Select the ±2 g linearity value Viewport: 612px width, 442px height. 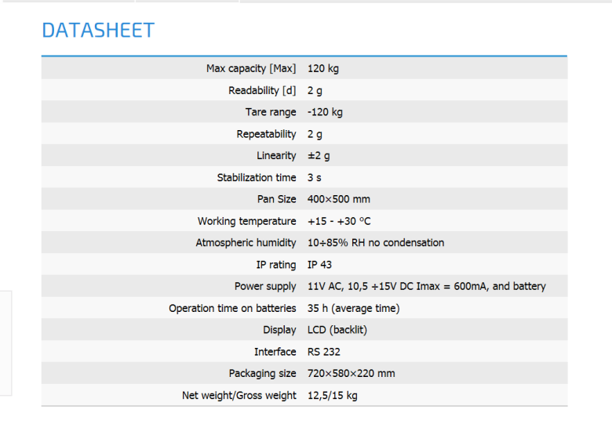319,156
